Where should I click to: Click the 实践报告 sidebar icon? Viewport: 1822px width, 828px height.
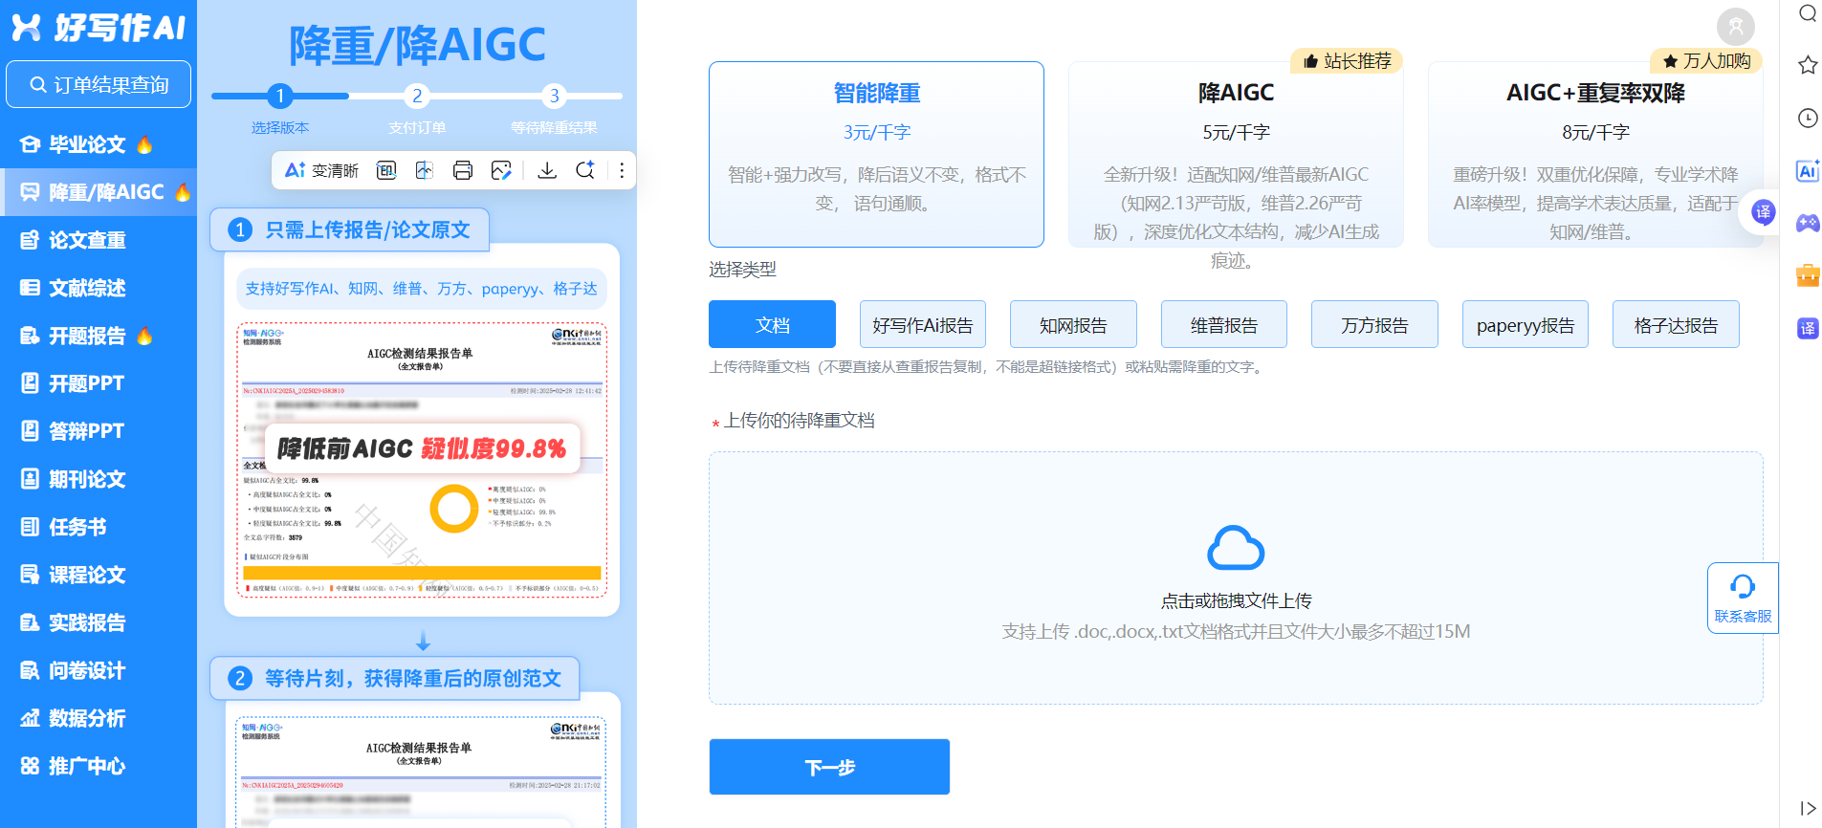coord(31,622)
